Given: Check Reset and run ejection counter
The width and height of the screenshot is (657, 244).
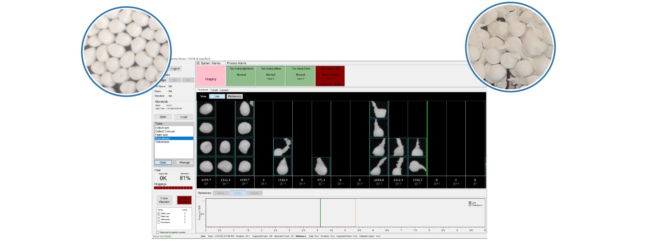Looking at the screenshot, I should pyautogui.click(x=158, y=232).
